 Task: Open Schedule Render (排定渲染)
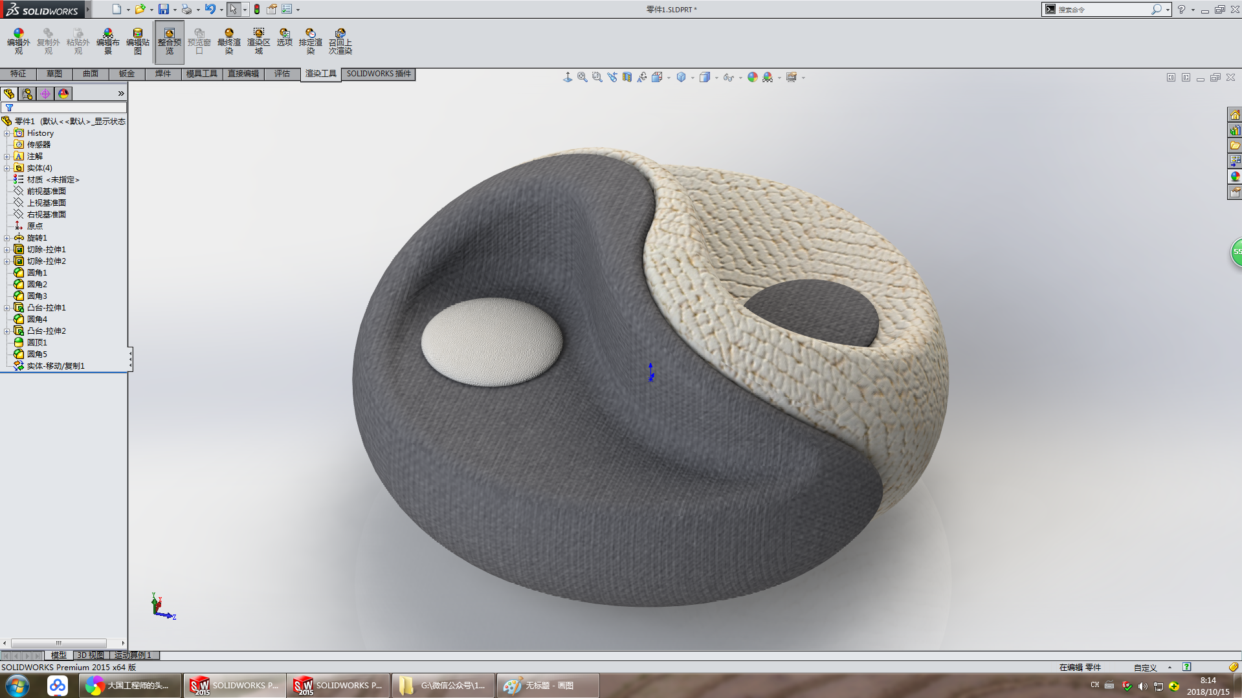[x=310, y=41]
